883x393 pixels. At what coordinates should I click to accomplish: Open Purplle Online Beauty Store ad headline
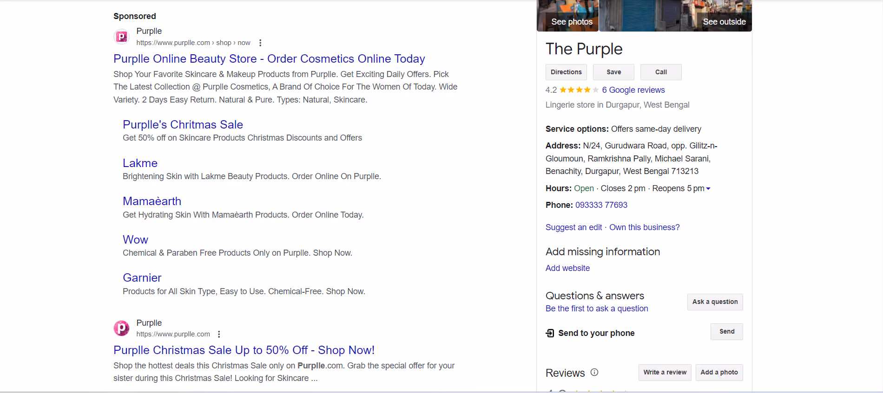269,59
